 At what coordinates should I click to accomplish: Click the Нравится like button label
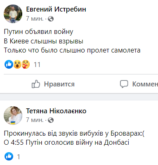[59, 84]
